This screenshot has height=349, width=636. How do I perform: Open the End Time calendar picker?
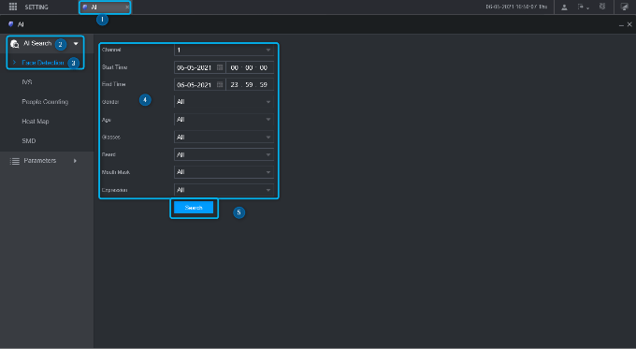tap(220, 84)
